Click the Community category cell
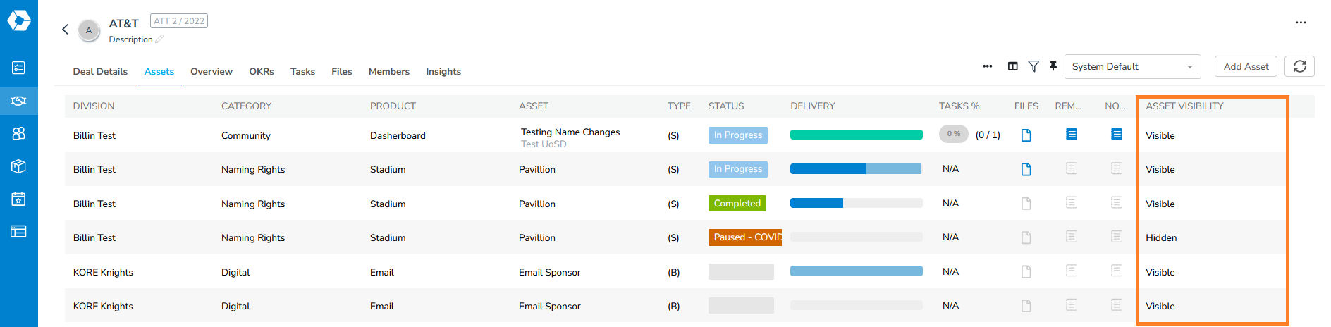The height and width of the screenshot is (327, 1331). 246,135
